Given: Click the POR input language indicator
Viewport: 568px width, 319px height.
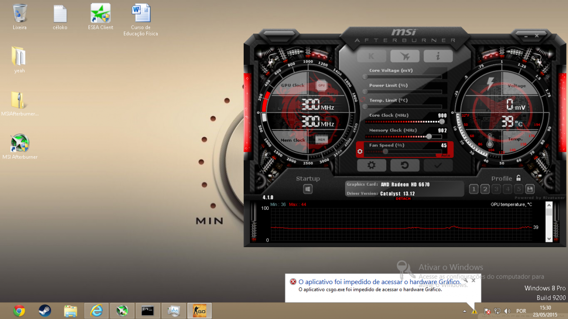Looking at the screenshot, I should coord(521,311).
